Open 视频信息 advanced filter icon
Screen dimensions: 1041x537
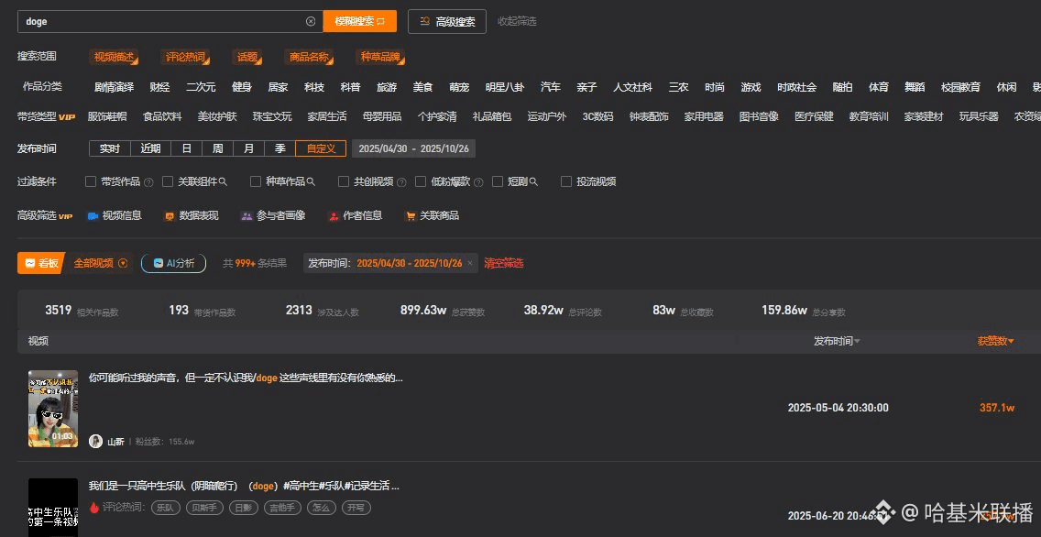click(x=93, y=216)
